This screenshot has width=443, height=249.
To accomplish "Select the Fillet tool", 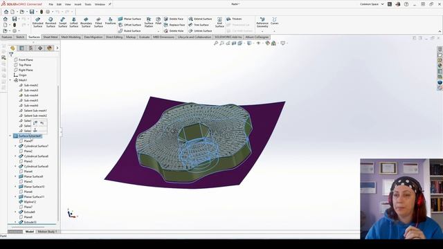I will pyautogui.click(x=159, y=21).
